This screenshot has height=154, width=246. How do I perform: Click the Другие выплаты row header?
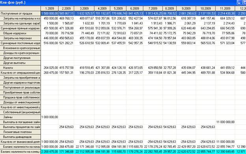click(20, 63)
